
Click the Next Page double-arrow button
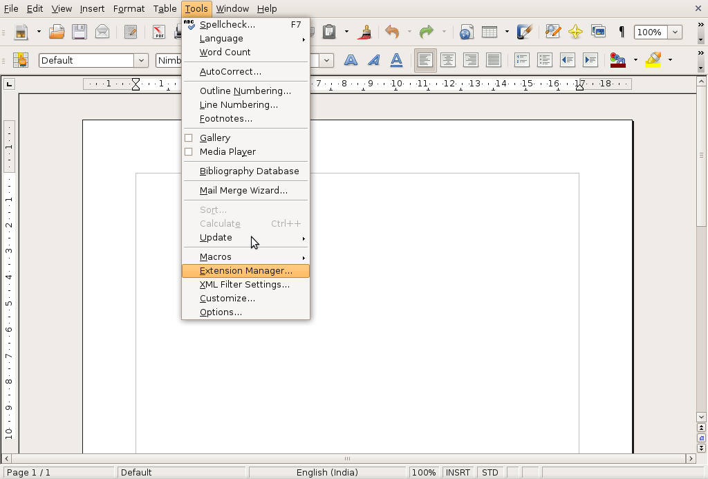701,449
